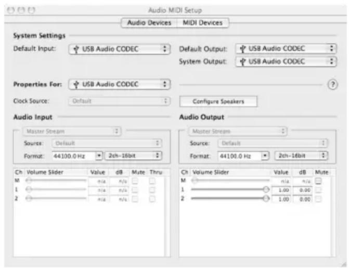349x268 pixels.
Task: Click Audio Output channel 2 value 1.00 field
Action: click(281, 199)
